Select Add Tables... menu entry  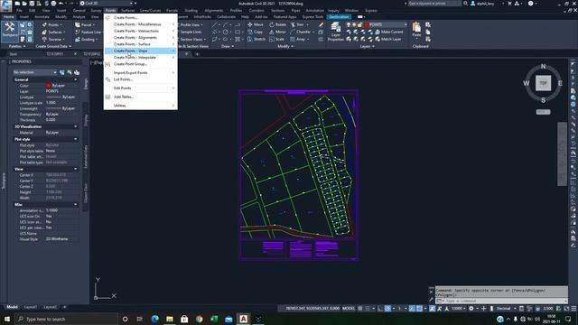coord(141,97)
